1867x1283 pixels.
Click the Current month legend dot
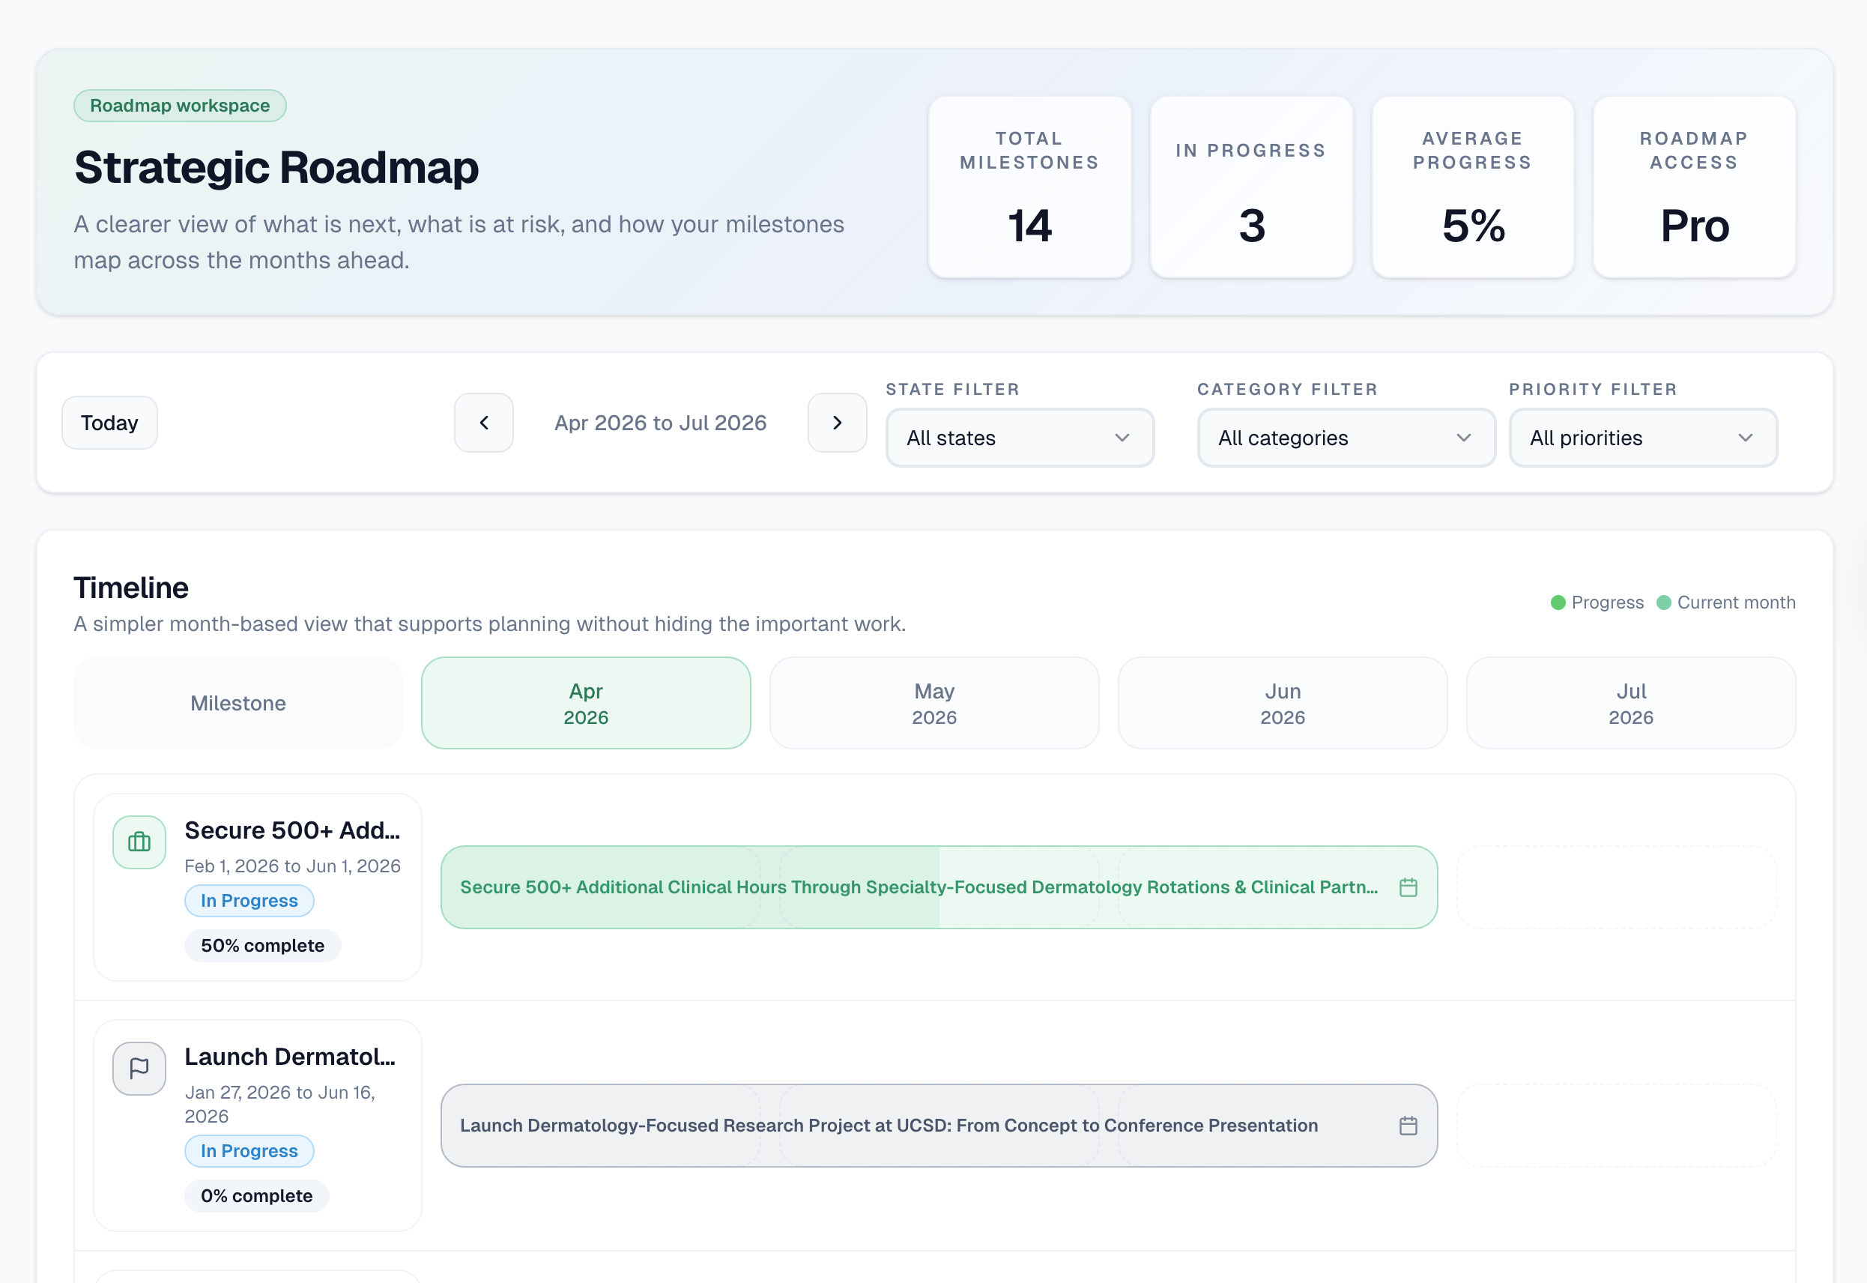click(x=1664, y=603)
